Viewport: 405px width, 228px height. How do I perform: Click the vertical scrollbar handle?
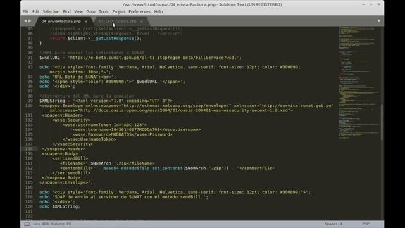(382, 122)
